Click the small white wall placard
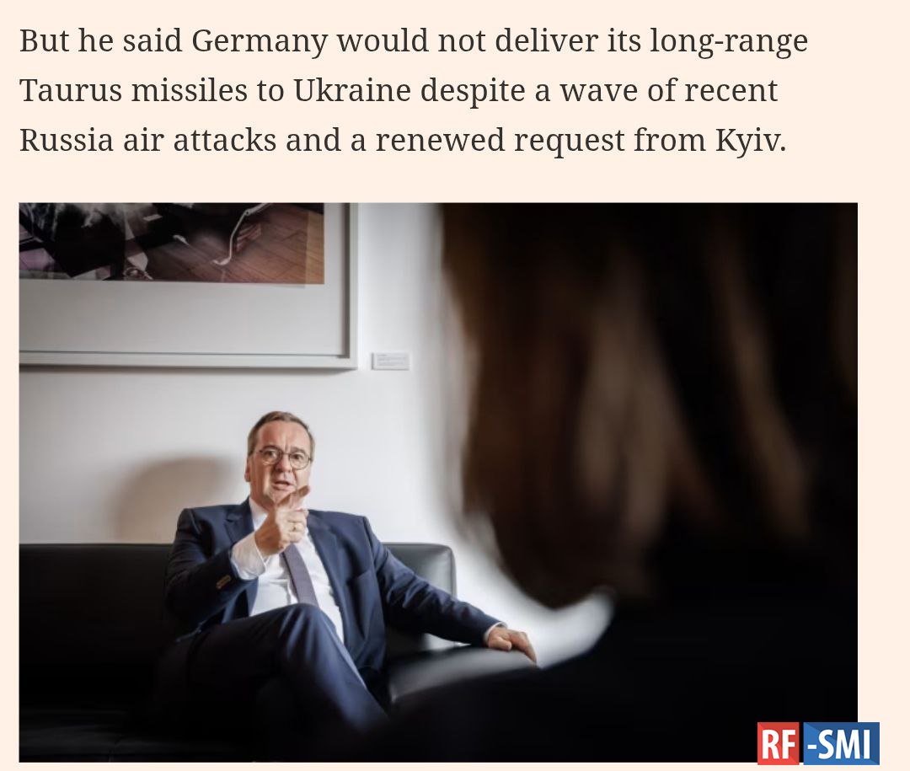 (x=391, y=361)
